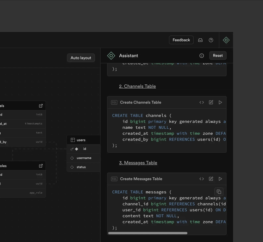Viewport: 263px width, 242px height.
Task: Open the 3. Messages Table heading link
Action: pyautogui.click(x=138, y=163)
